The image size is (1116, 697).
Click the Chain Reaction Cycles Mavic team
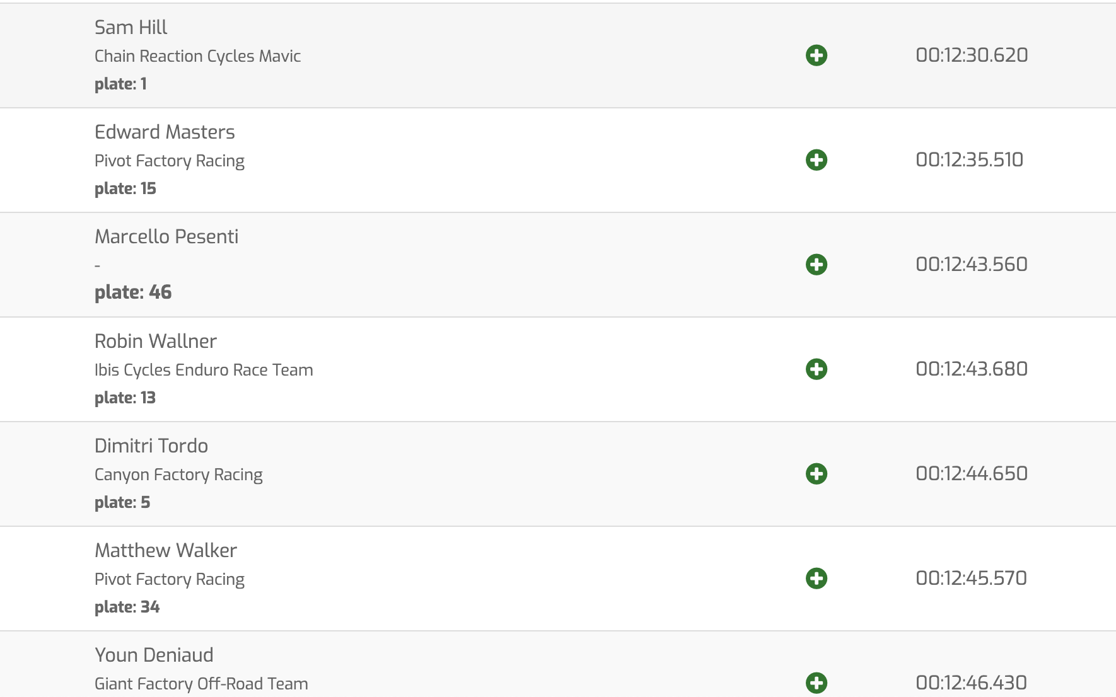(197, 56)
